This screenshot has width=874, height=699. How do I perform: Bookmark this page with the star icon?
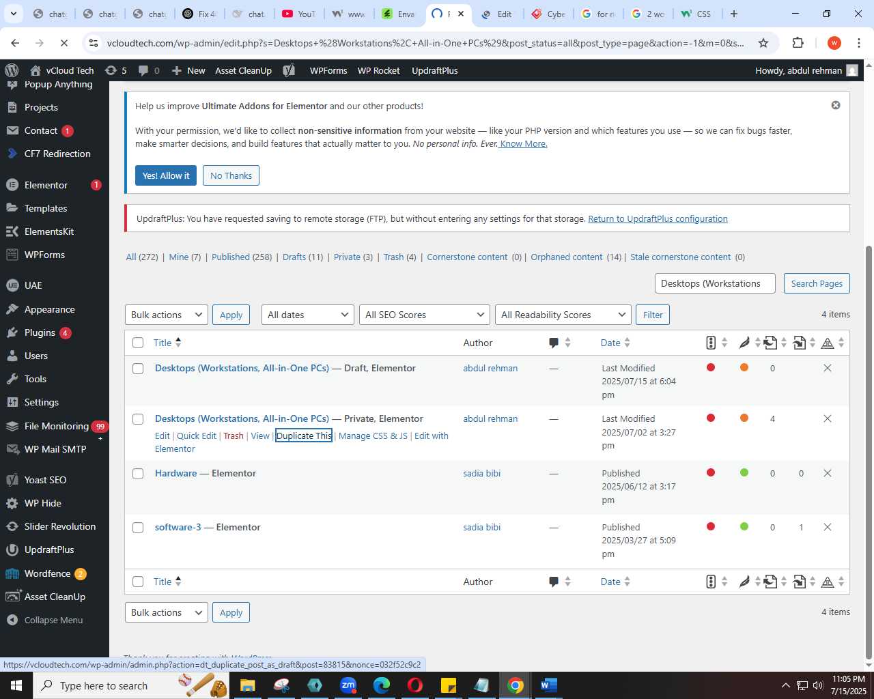(x=763, y=43)
